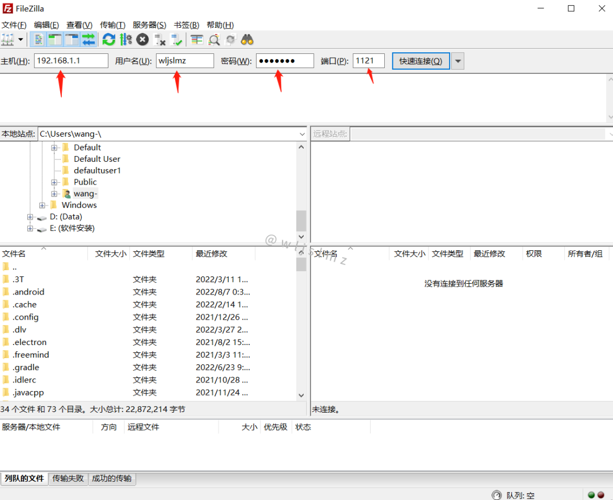Image resolution: width=613 pixels, height=500 pixels.
Task: Select the .cache folder row
Action: pyautogui.click(x=148, y=305)
